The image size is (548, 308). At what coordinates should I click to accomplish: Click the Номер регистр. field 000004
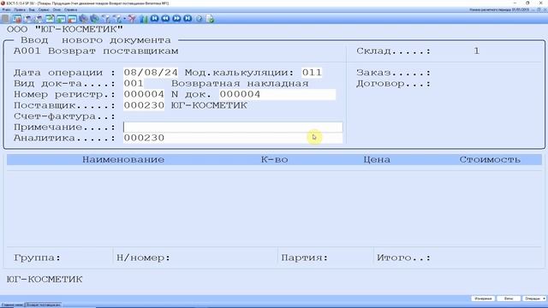click(144, 94)
